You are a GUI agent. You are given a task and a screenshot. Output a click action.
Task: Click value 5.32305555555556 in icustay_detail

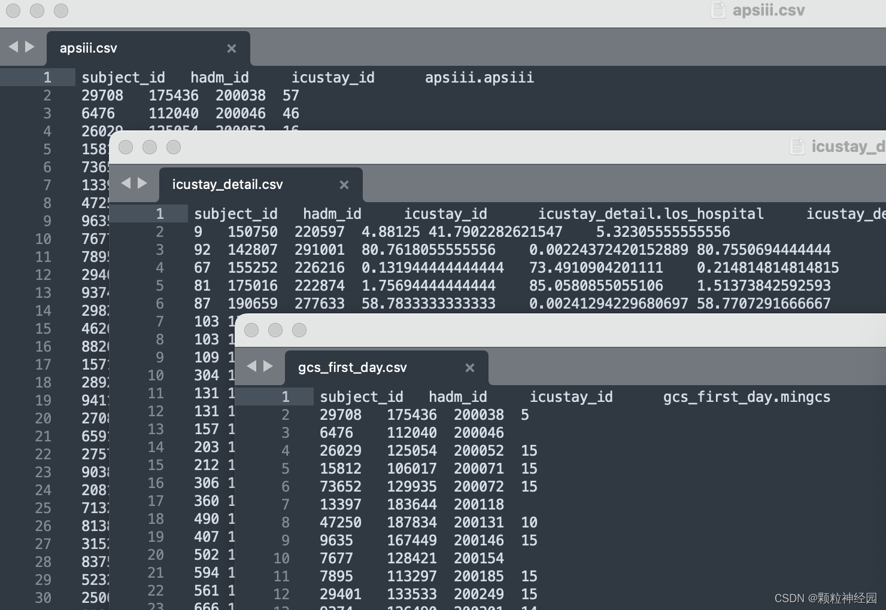[x=663, y=232]
